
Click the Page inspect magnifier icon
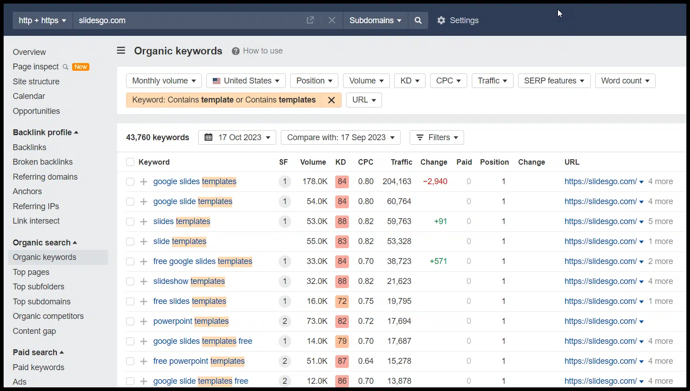pyautogui.click(x=65, y=67)
